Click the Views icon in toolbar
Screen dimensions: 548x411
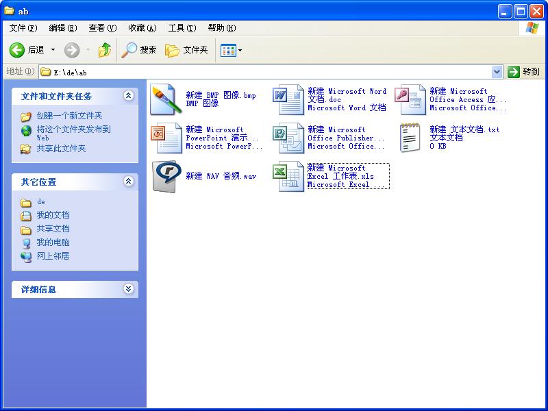click(x=228, y=50)
